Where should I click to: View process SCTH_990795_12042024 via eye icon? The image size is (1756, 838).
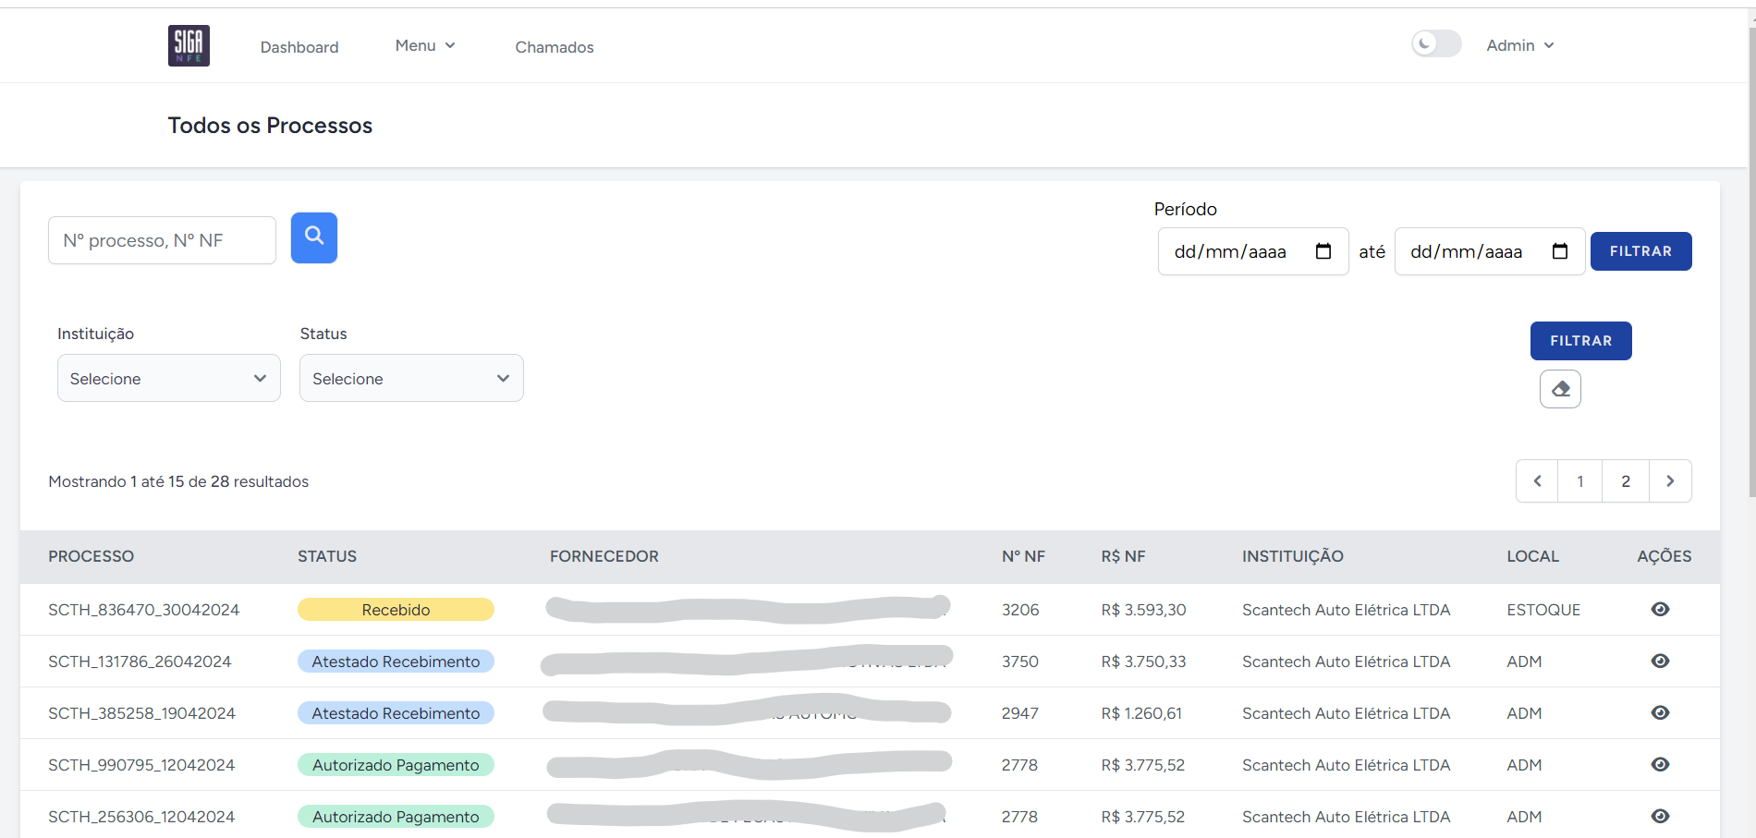(x=1660, y=764)
